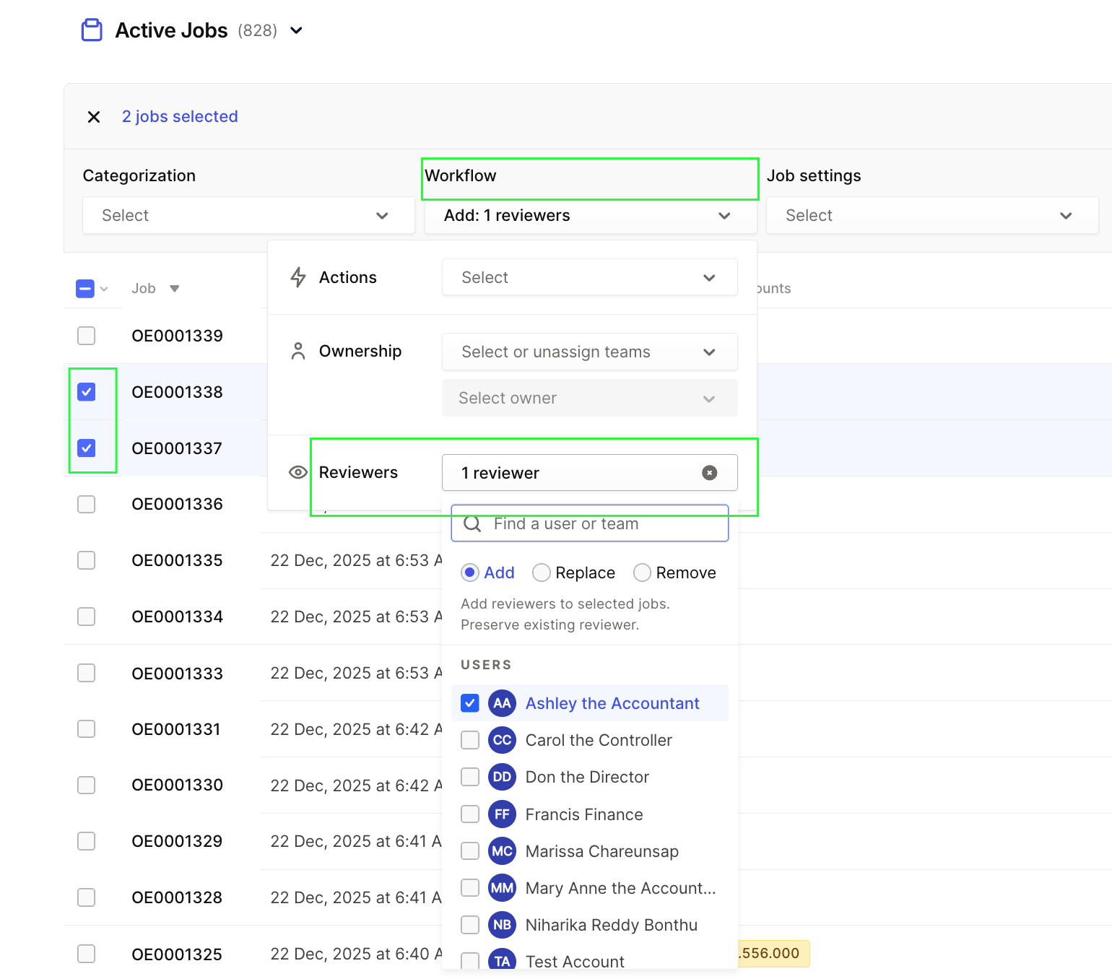Click the Active Jobs clipboard icon
The image size is (1112, 979).
pos(92,30)
